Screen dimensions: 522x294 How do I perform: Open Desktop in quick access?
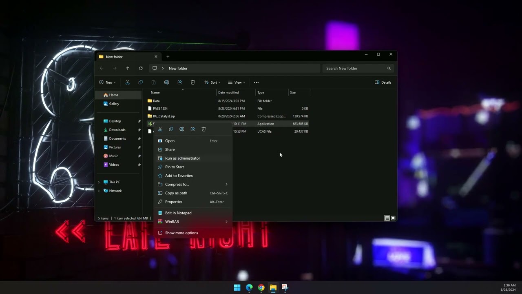(119, 121)
